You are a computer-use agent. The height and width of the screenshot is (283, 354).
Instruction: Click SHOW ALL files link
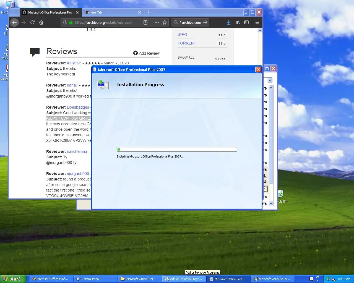[186, 57]
